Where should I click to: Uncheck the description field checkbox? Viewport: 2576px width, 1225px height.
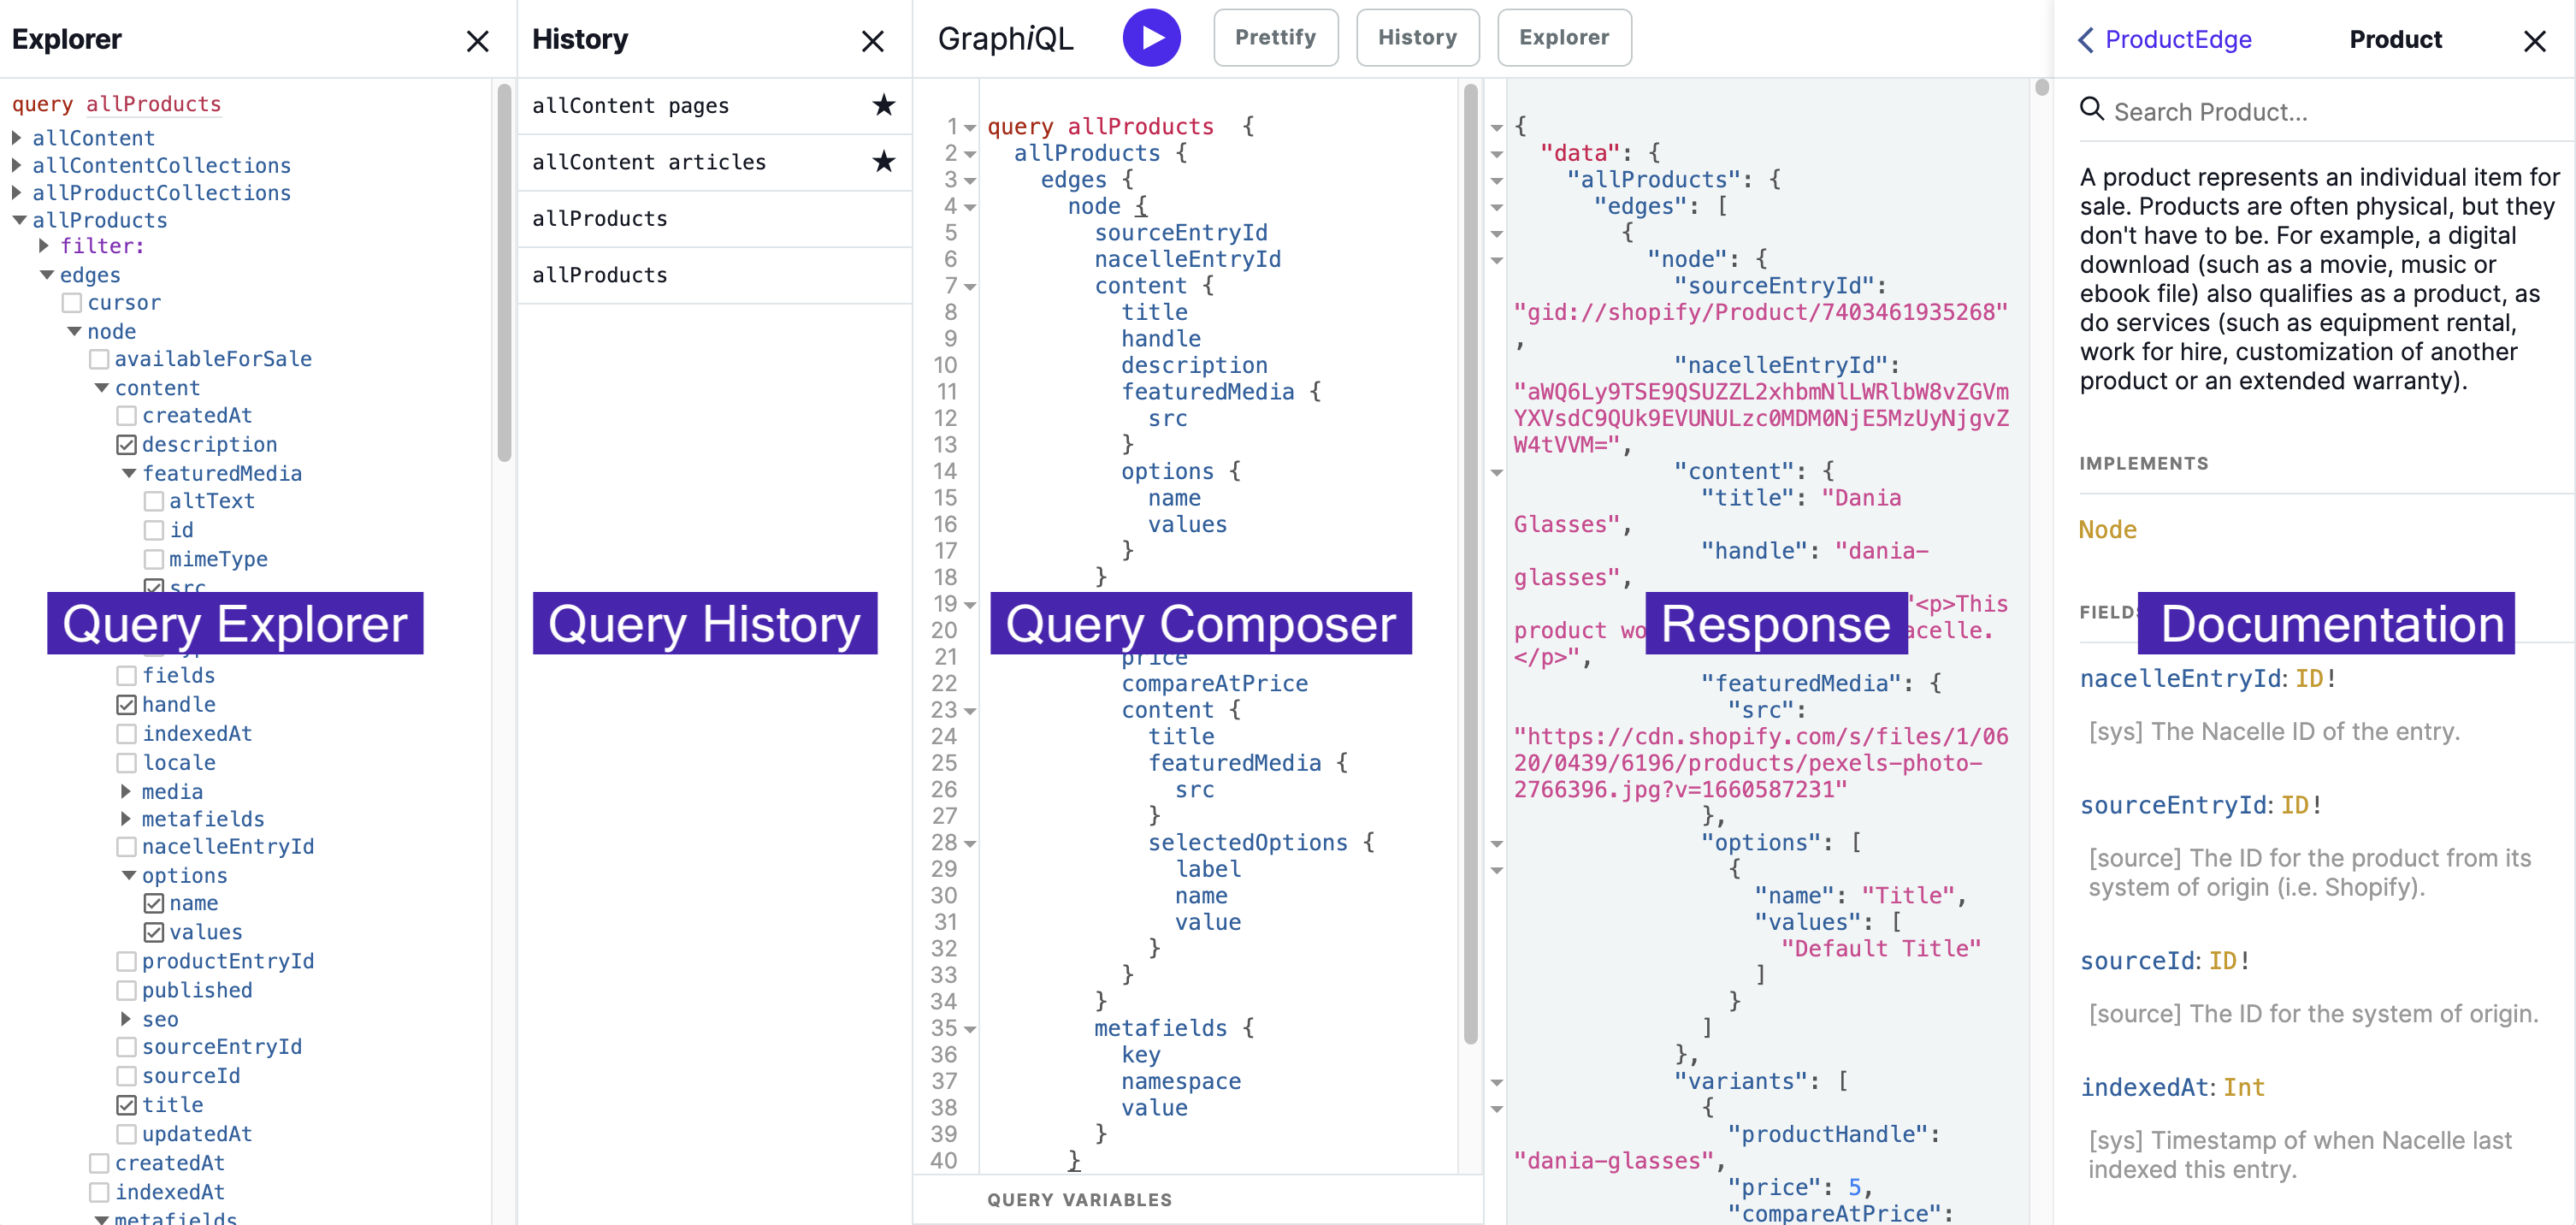[x=127, y=444]
